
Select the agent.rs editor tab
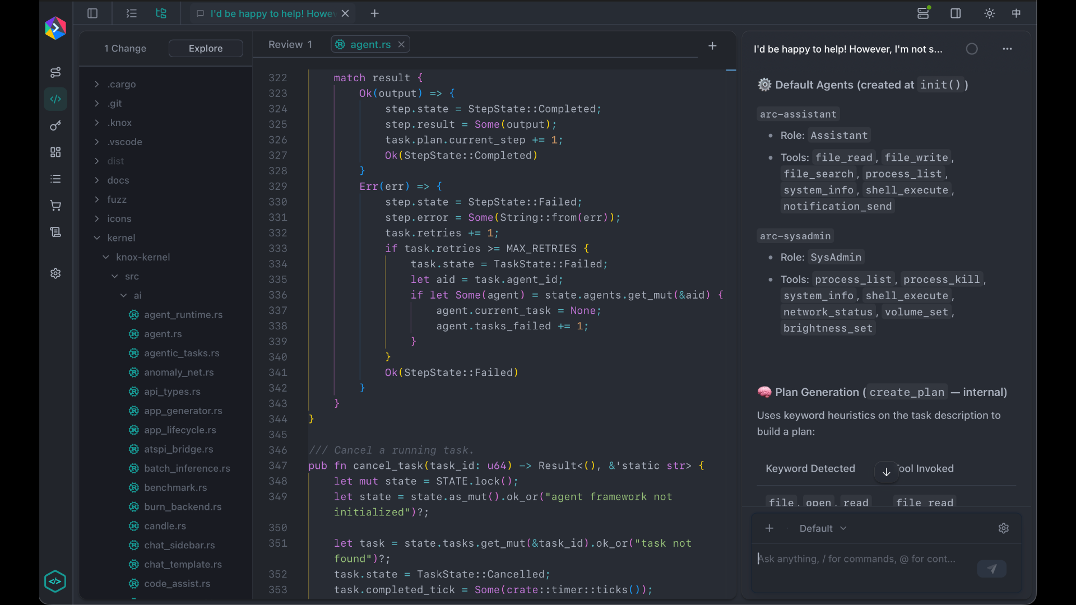[370, 45]
